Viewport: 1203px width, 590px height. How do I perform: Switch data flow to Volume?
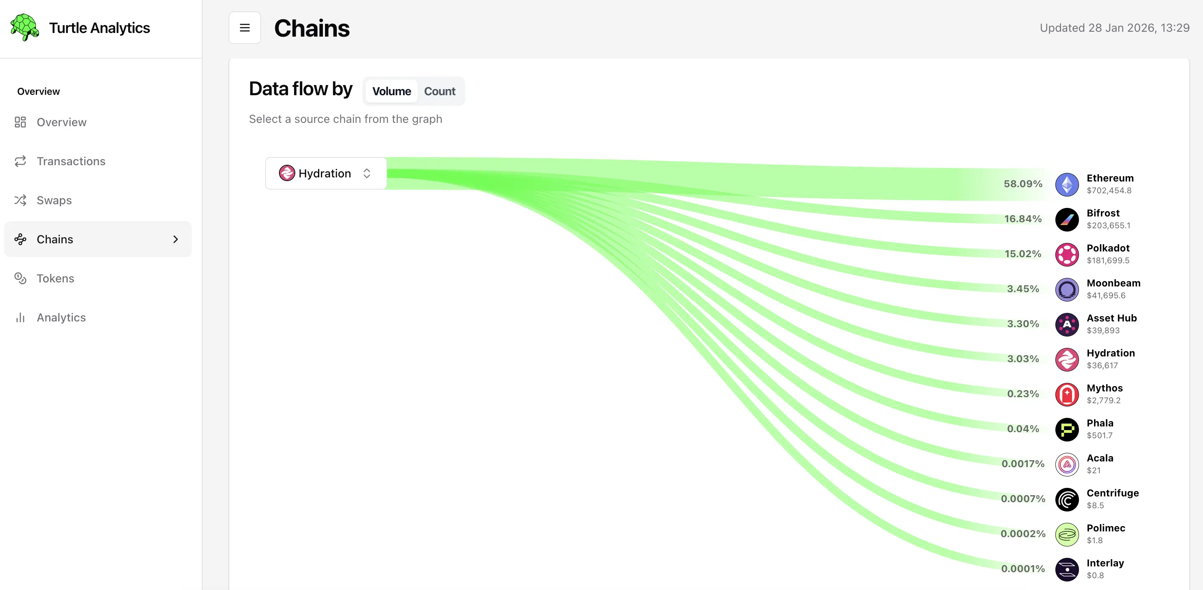[391, 92]
